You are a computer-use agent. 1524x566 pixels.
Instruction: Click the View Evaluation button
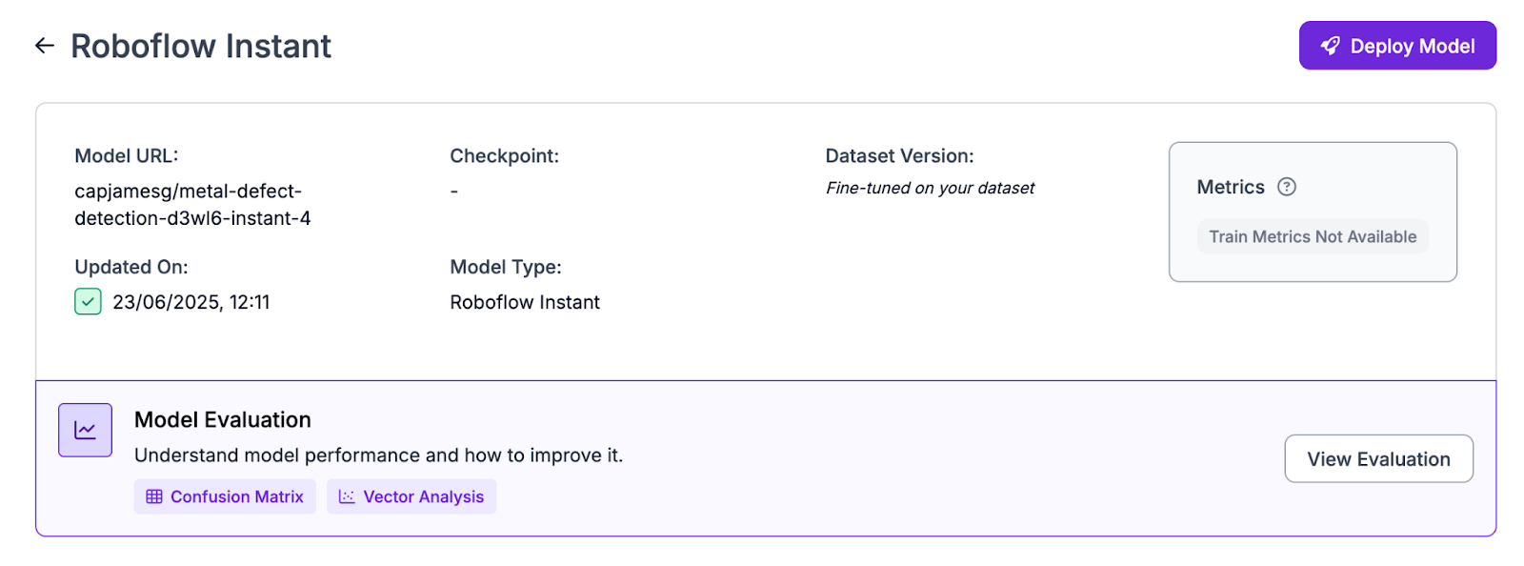tap(1378, 459)
